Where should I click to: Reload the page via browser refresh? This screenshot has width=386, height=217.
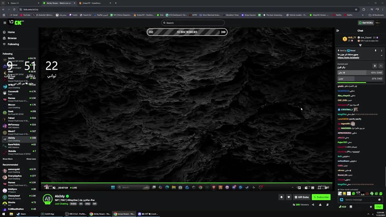tap(14, 9)
